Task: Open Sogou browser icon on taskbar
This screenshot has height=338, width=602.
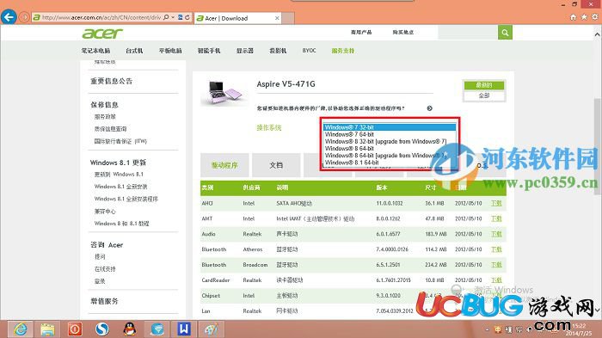Action: (x=102, y=329)
